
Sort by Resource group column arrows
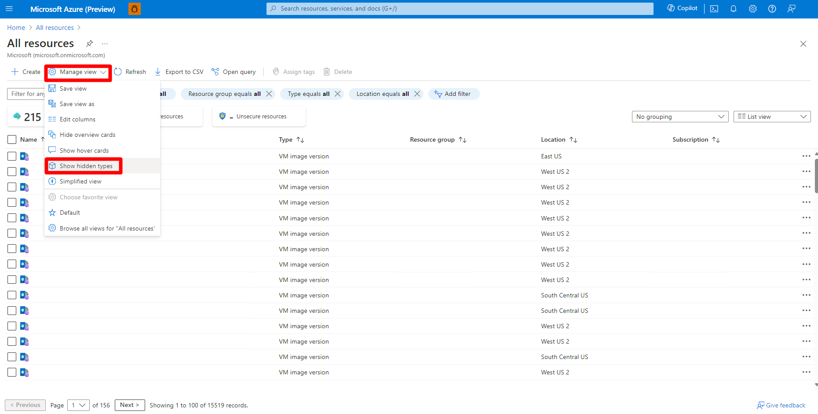(463, 139)
